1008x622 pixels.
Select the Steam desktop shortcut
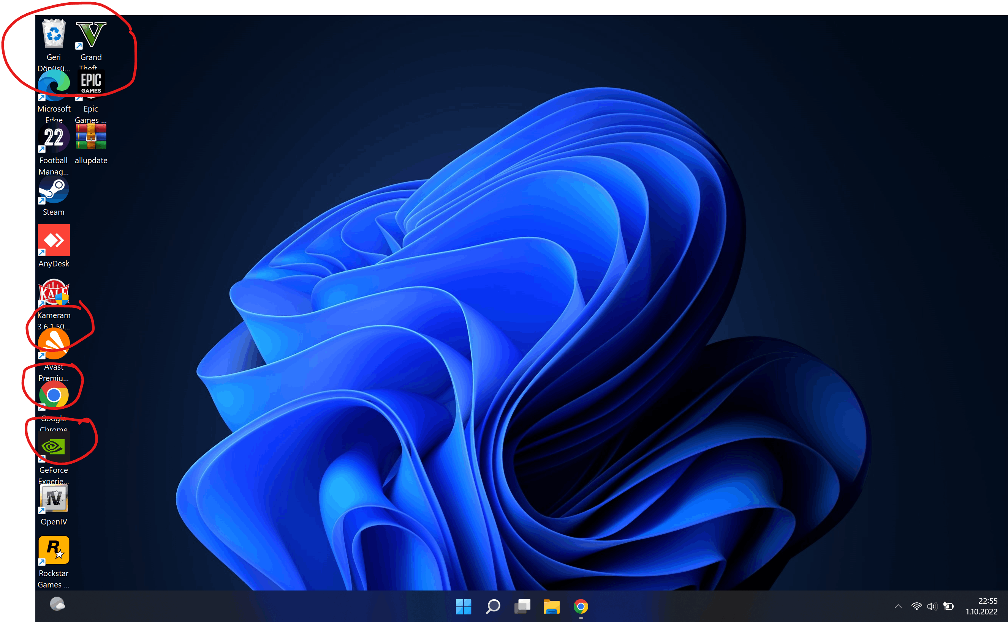click(x=54, y=190)
